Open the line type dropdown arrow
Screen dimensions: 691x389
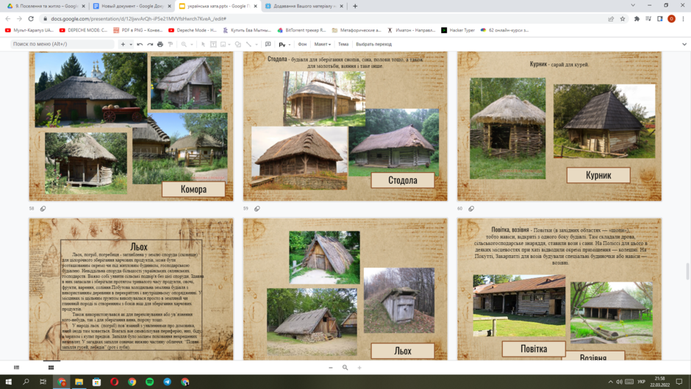click(x=256, y=45)
